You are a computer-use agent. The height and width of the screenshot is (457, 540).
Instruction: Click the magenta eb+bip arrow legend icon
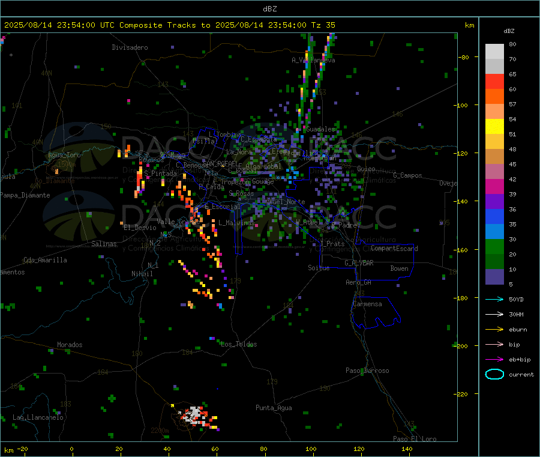[x=494, y=360]
